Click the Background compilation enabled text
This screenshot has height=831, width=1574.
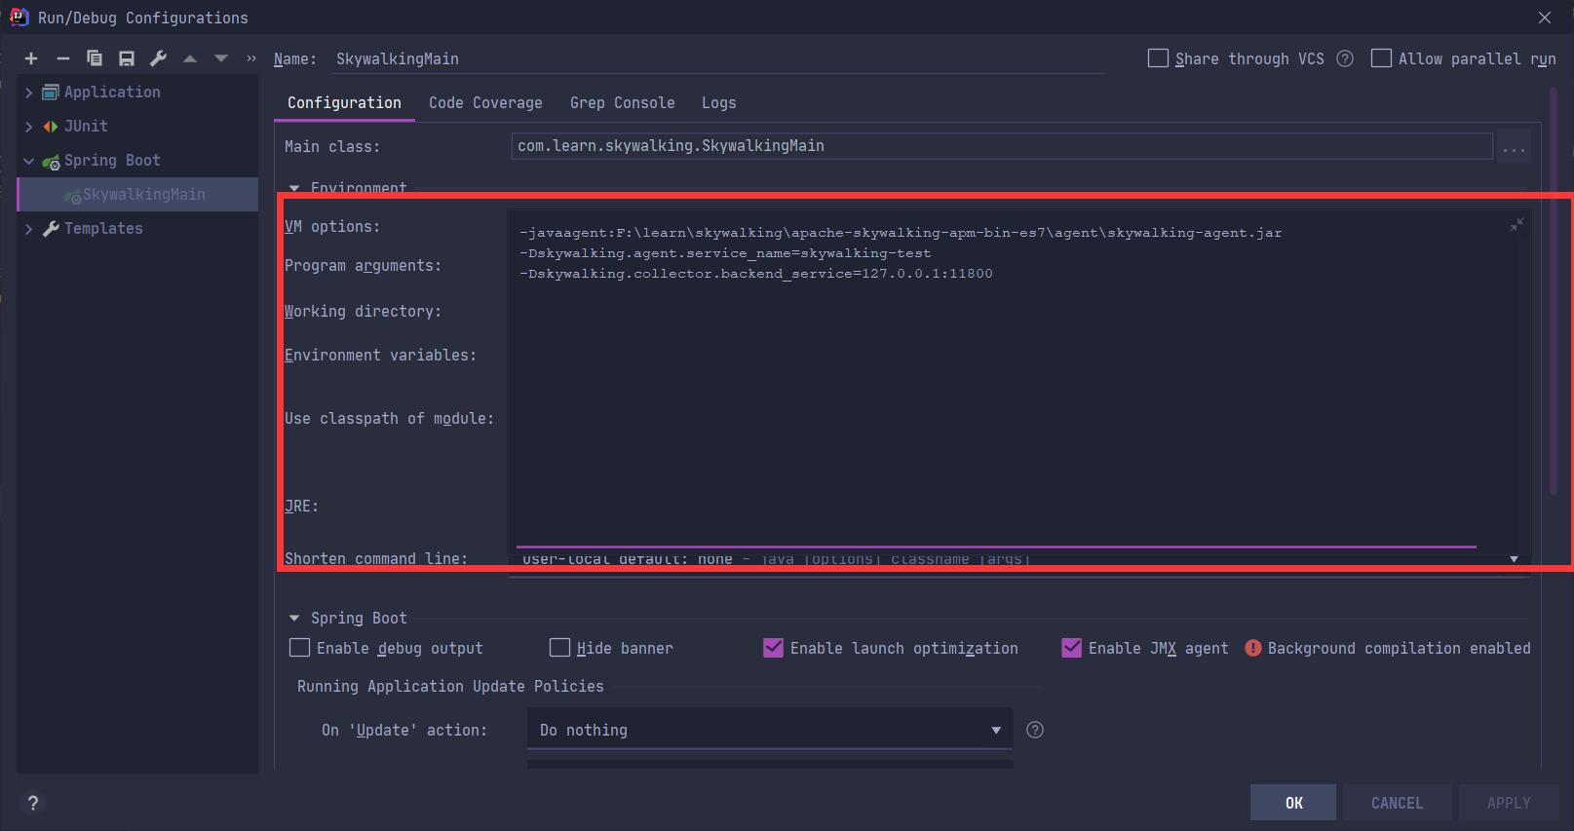click(x=1399, y=648)
